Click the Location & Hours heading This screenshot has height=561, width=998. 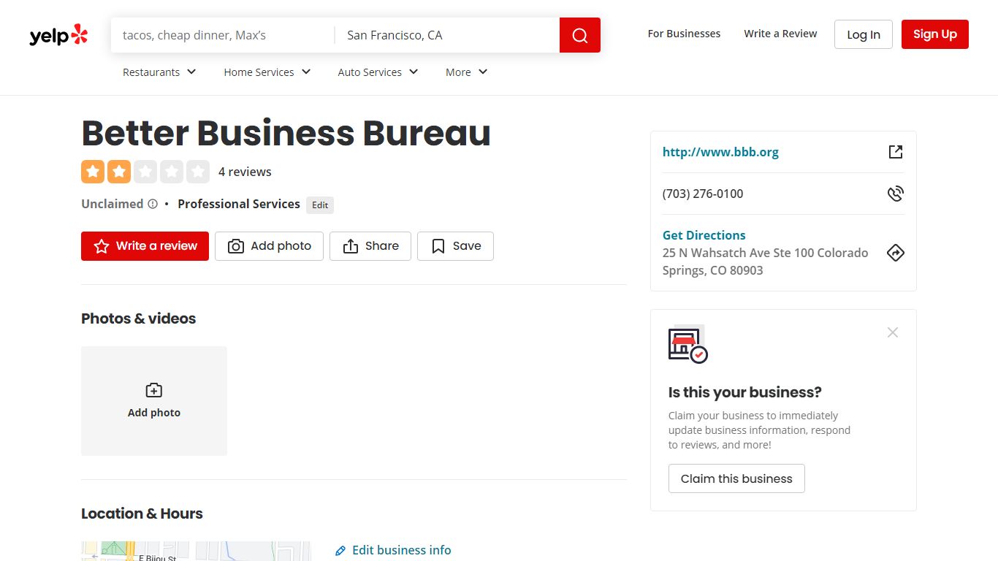pos(142,514)
